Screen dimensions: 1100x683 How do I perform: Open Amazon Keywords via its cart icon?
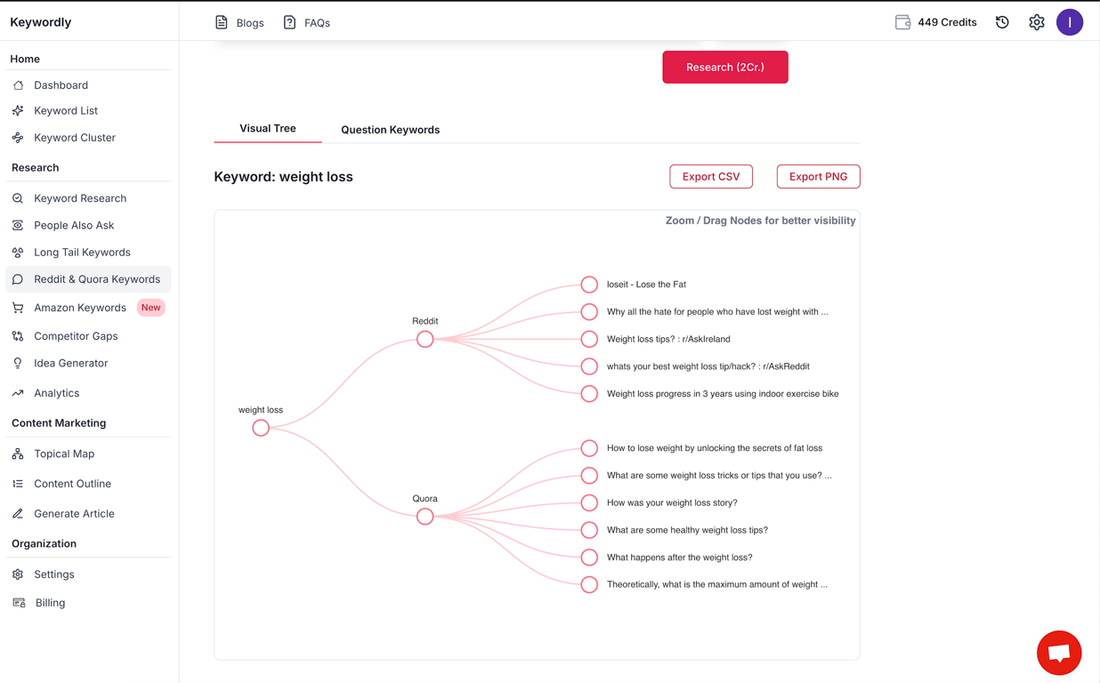[x=17, y=307]
